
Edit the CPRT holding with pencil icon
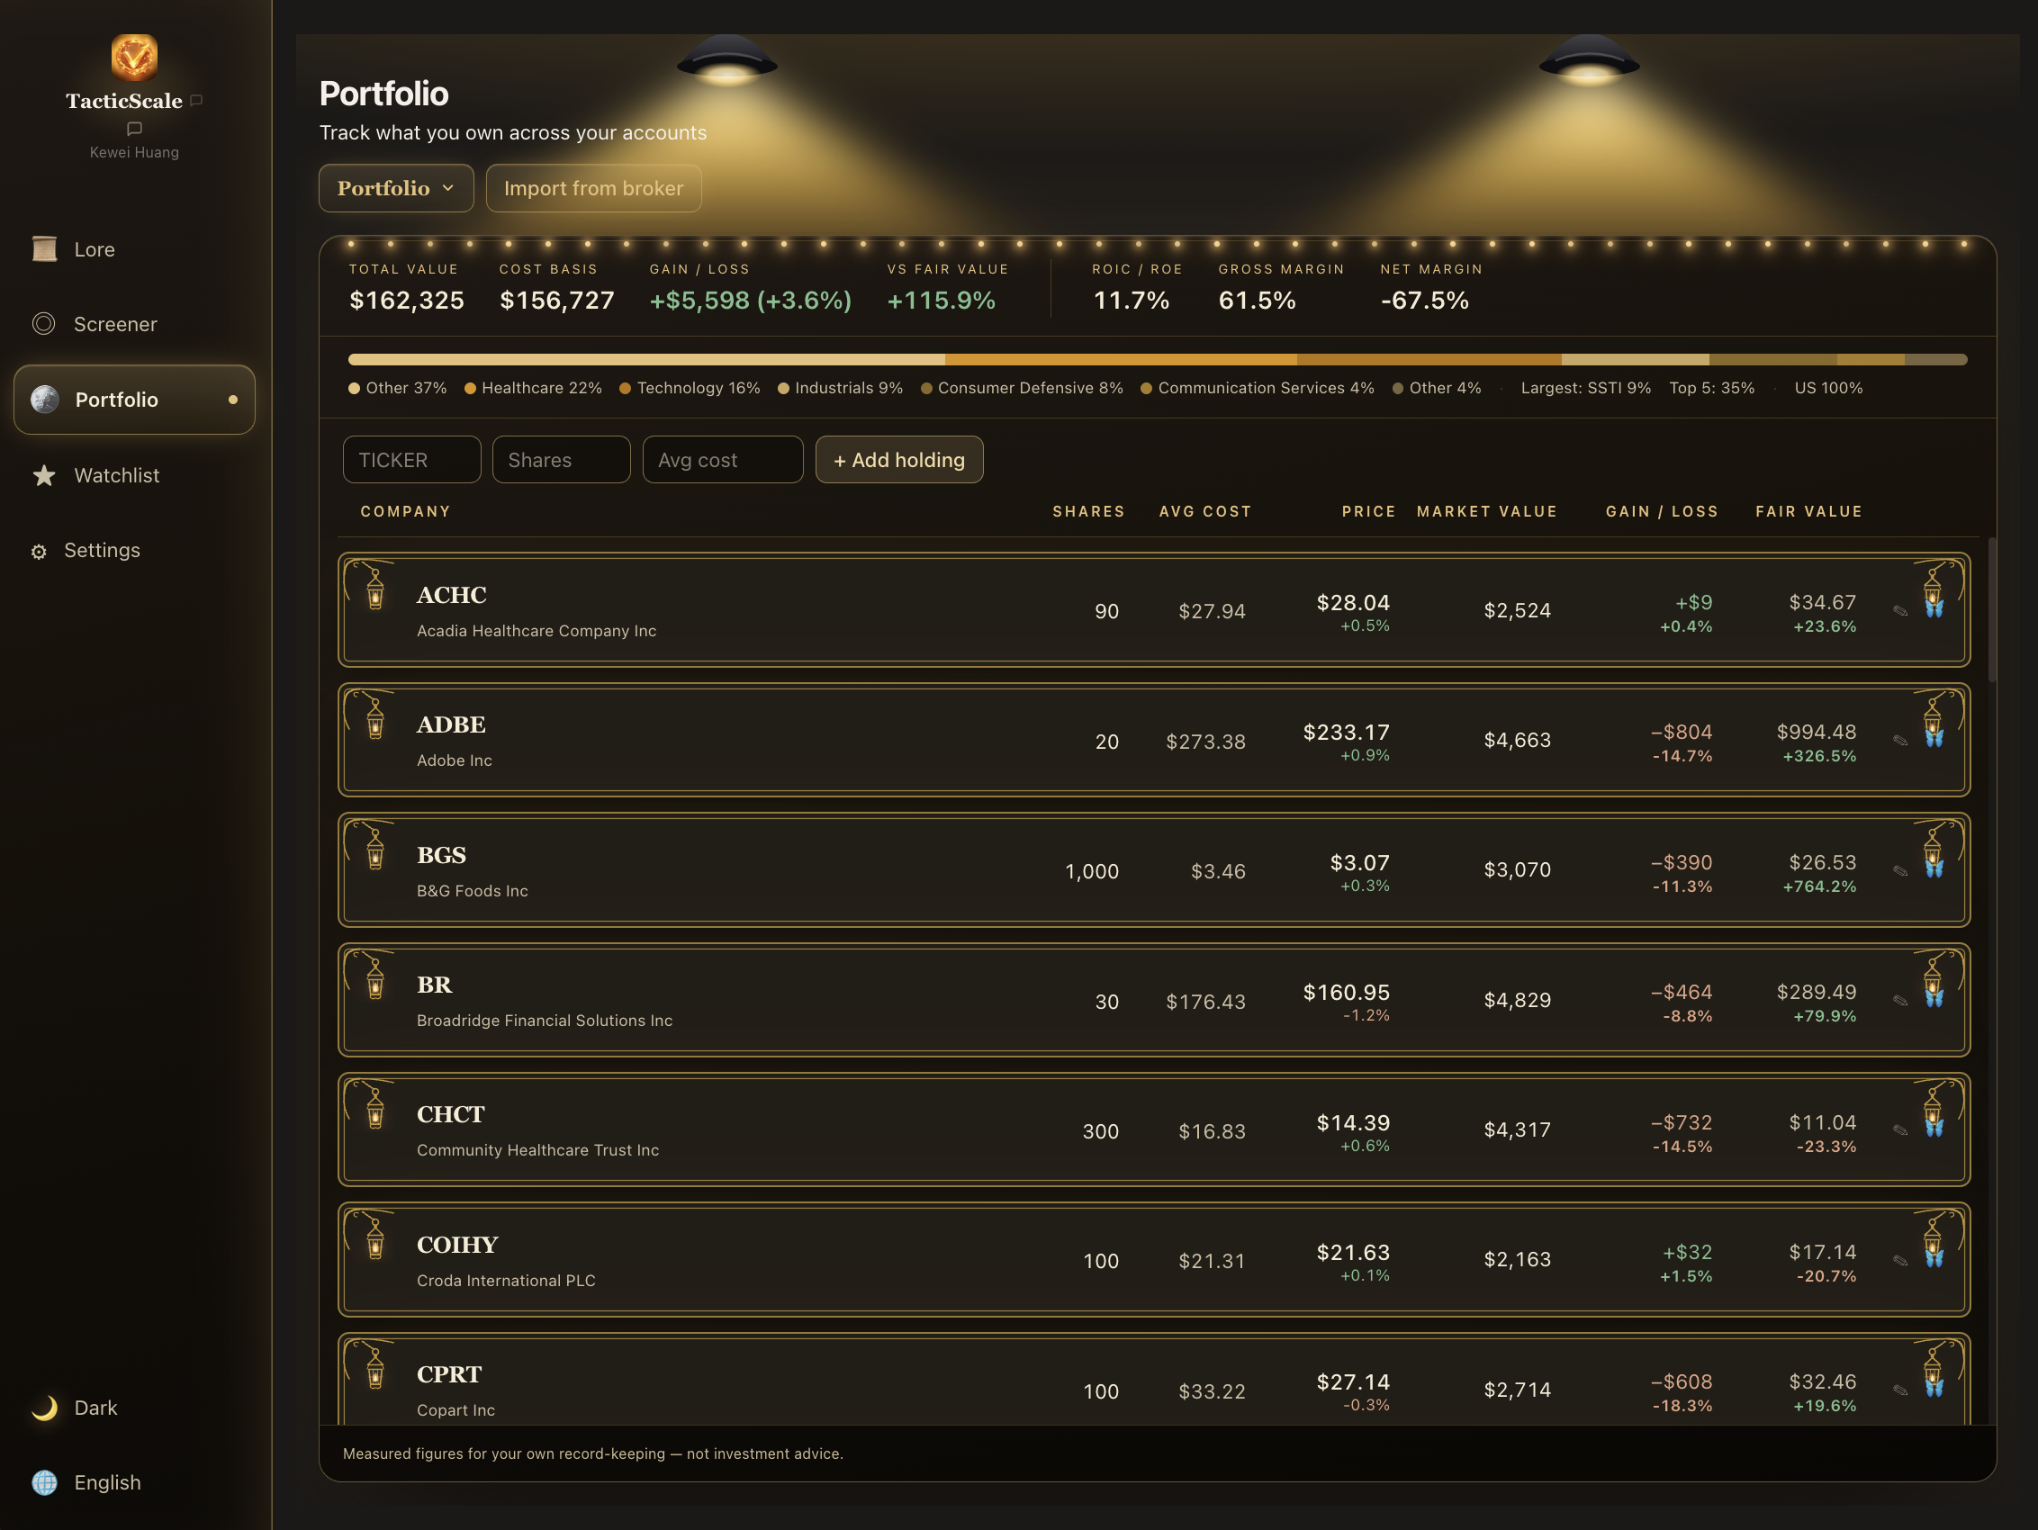click(1899, 1390)
